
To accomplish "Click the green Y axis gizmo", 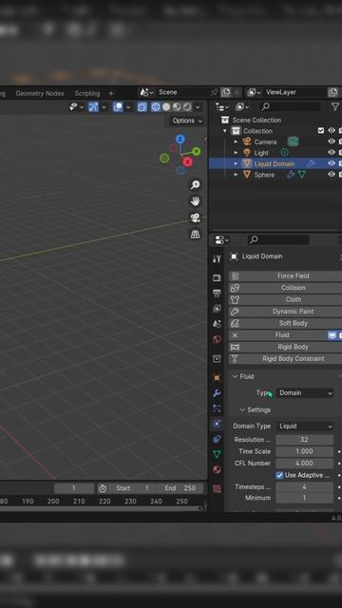I will click(197, 151).
